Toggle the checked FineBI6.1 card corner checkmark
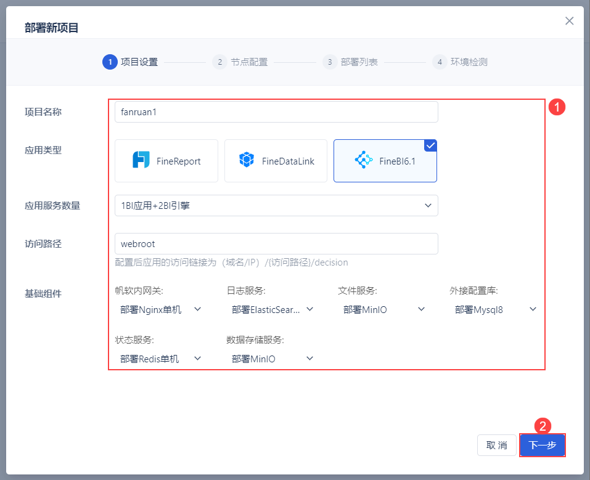590x480 pixels. coord(430,145)
